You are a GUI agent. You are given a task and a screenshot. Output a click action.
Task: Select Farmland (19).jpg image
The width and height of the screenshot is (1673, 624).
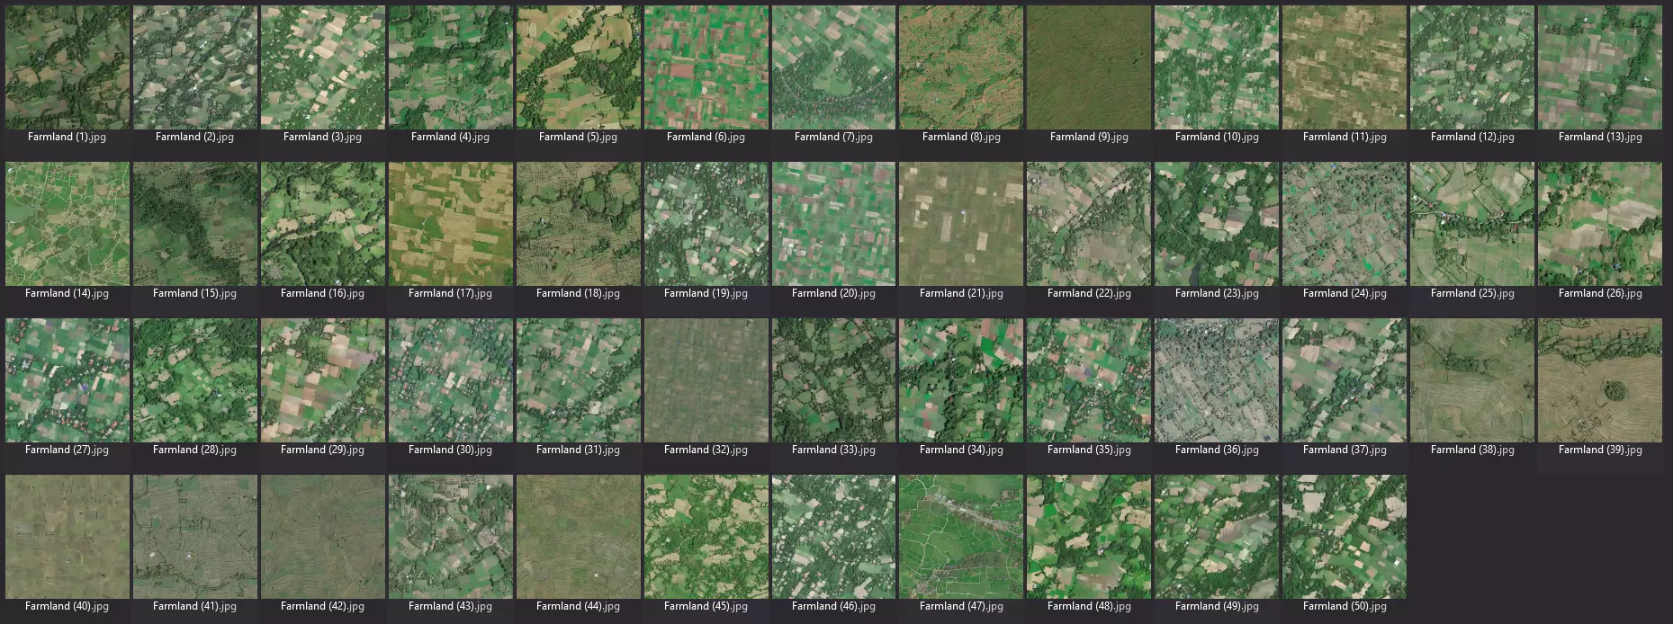[x=706, y=224]
